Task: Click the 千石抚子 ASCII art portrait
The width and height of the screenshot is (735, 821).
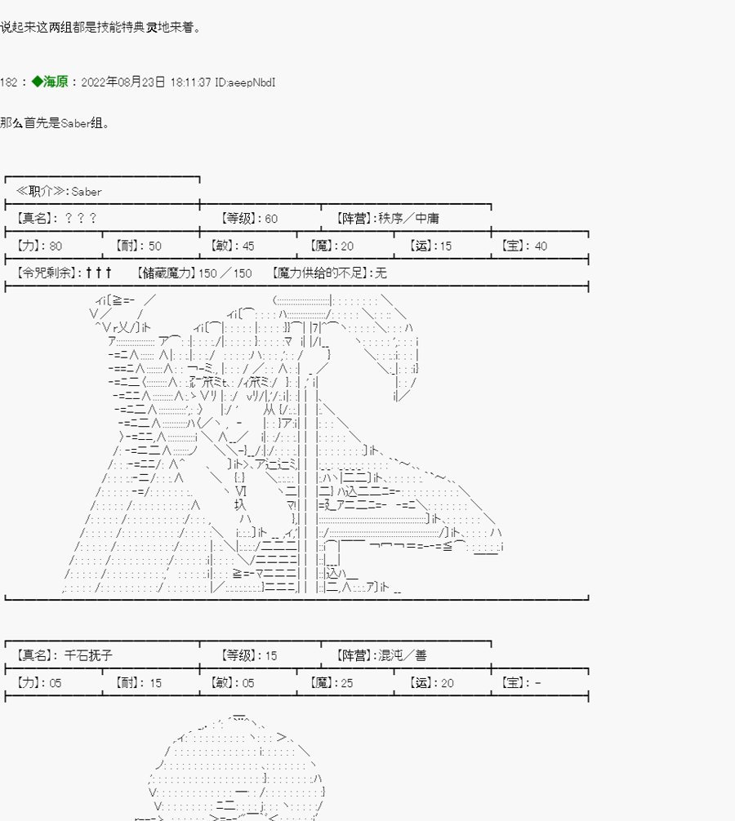Action: pyautogui.click(x=229, y=766)
